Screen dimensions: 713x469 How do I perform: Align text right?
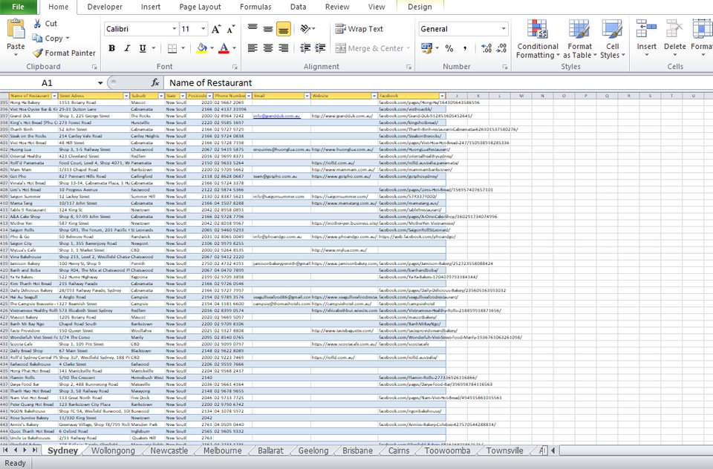tap(283, 48)
